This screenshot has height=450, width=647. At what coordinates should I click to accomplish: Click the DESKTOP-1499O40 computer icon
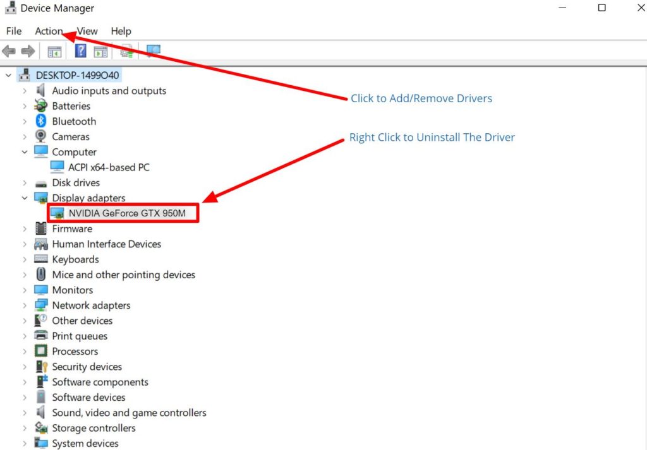25,75
